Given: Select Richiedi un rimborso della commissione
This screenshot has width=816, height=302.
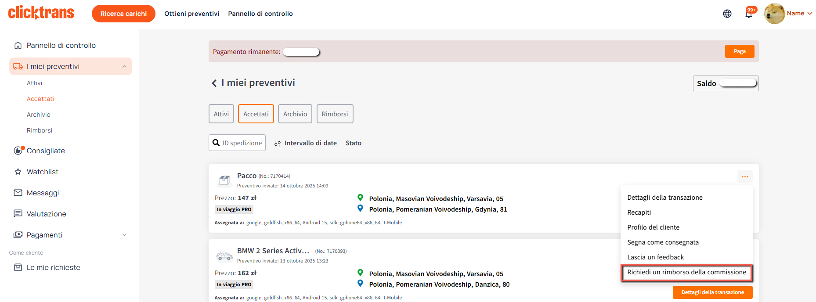Looking at the screenshot, I should 686,272.
